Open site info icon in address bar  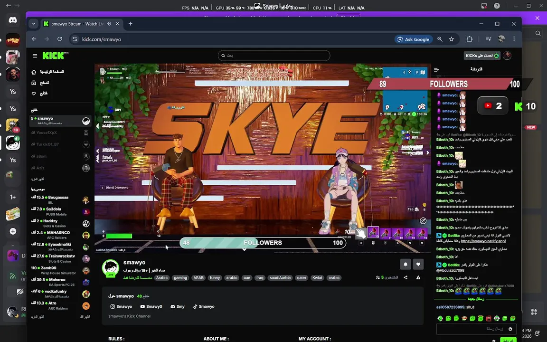pos(75,39)
